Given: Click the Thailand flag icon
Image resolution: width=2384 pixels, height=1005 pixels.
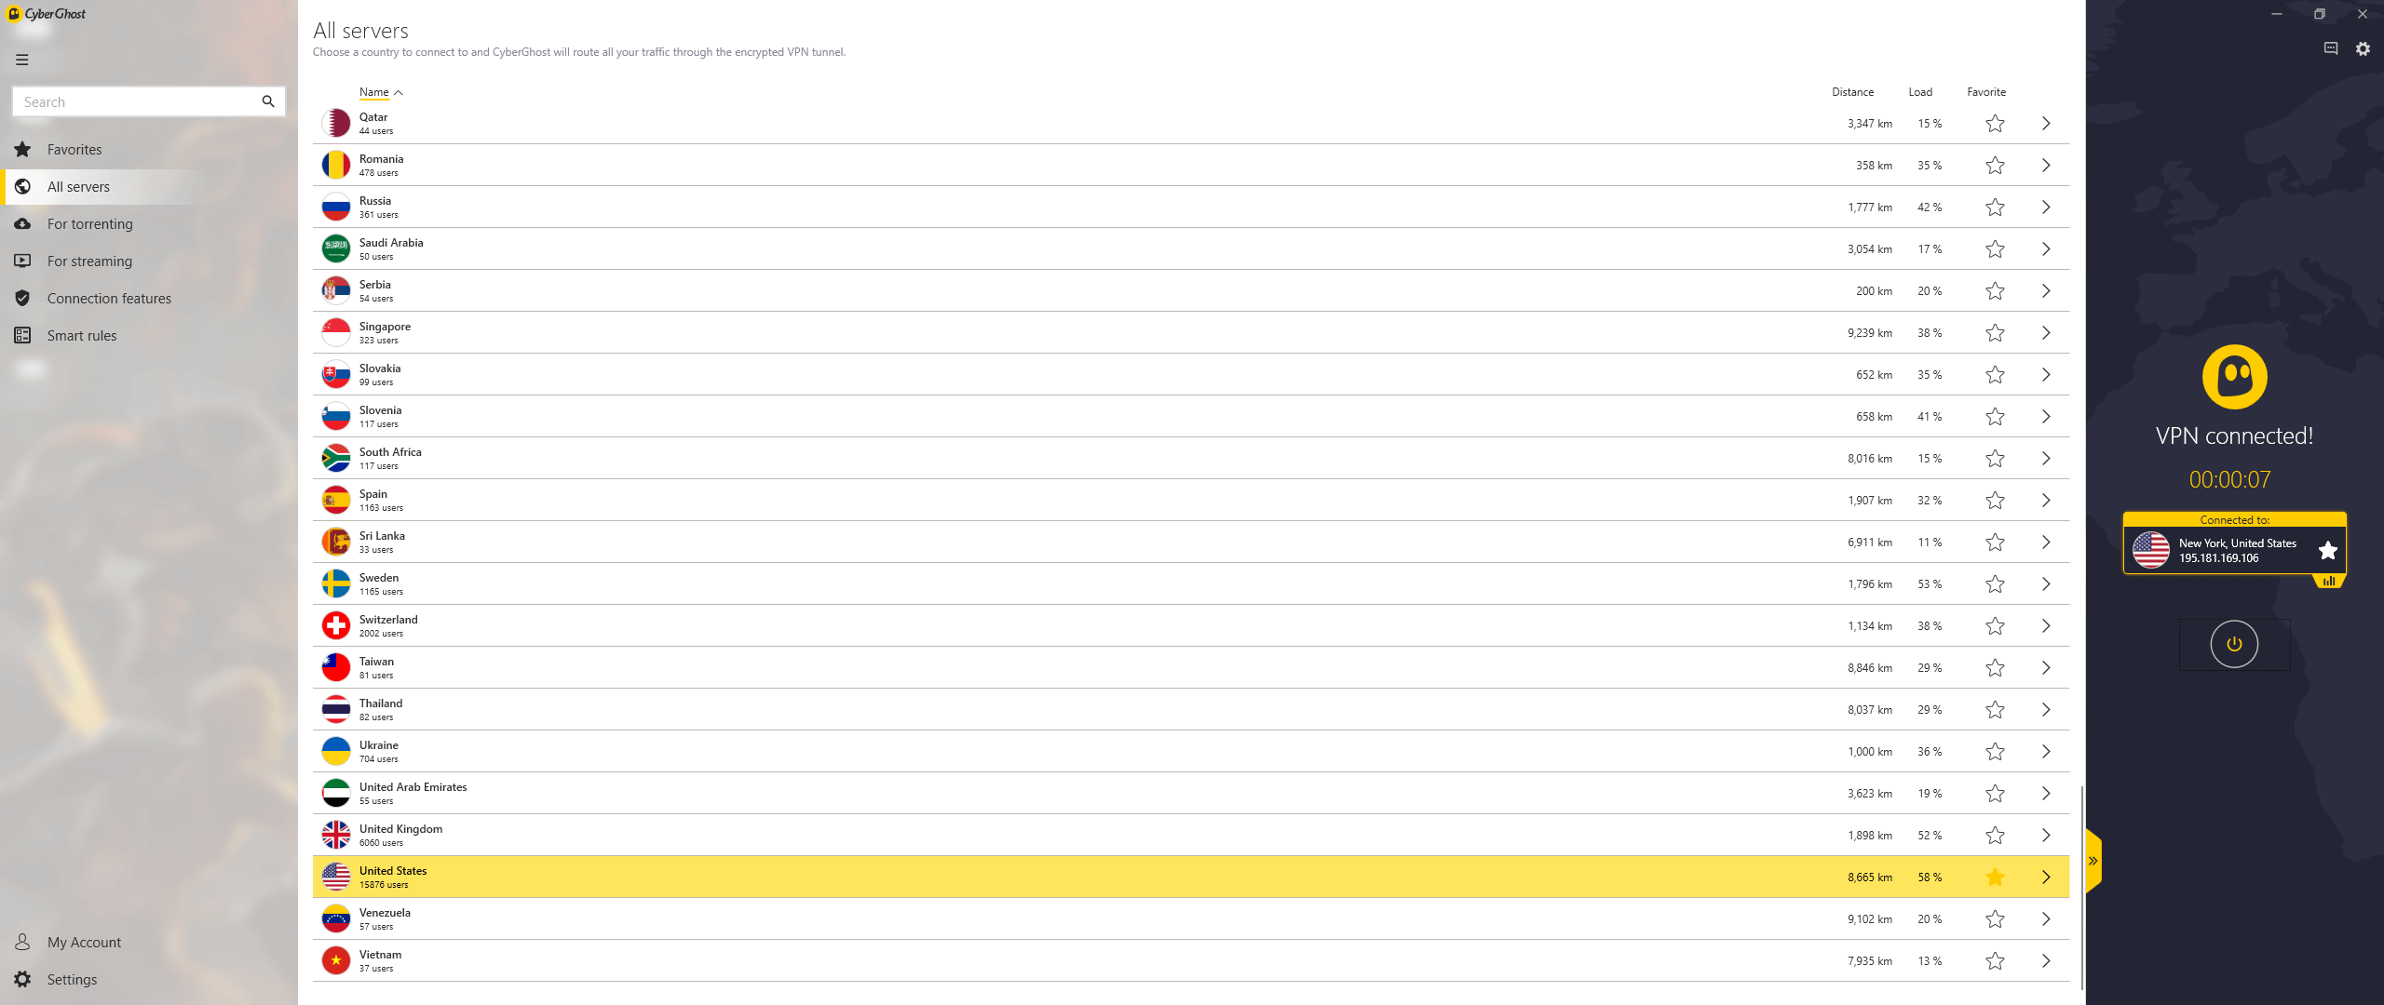Looking at the screenshot, I should [x=336, y=709].
